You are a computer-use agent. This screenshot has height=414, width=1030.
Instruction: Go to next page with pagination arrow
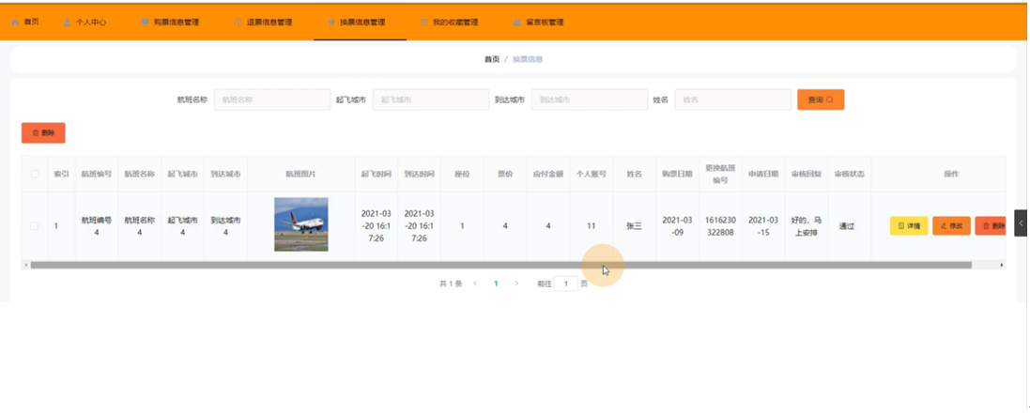point(517,284)
